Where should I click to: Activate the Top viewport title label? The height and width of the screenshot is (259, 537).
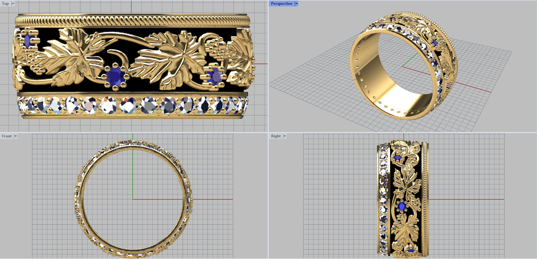tap(5, 4)
